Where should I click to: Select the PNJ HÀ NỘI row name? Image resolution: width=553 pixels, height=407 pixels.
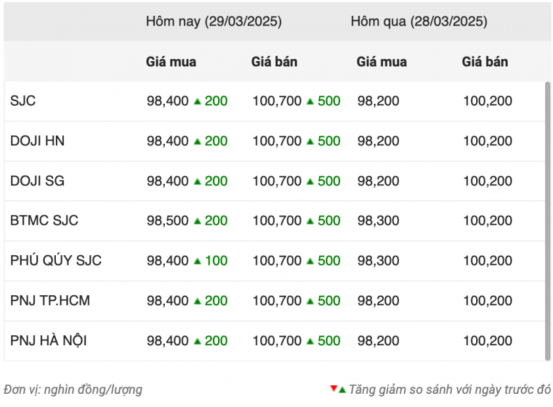click(x=49, y=341)
